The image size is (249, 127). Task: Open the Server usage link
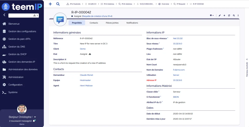[x=176, y=75]
